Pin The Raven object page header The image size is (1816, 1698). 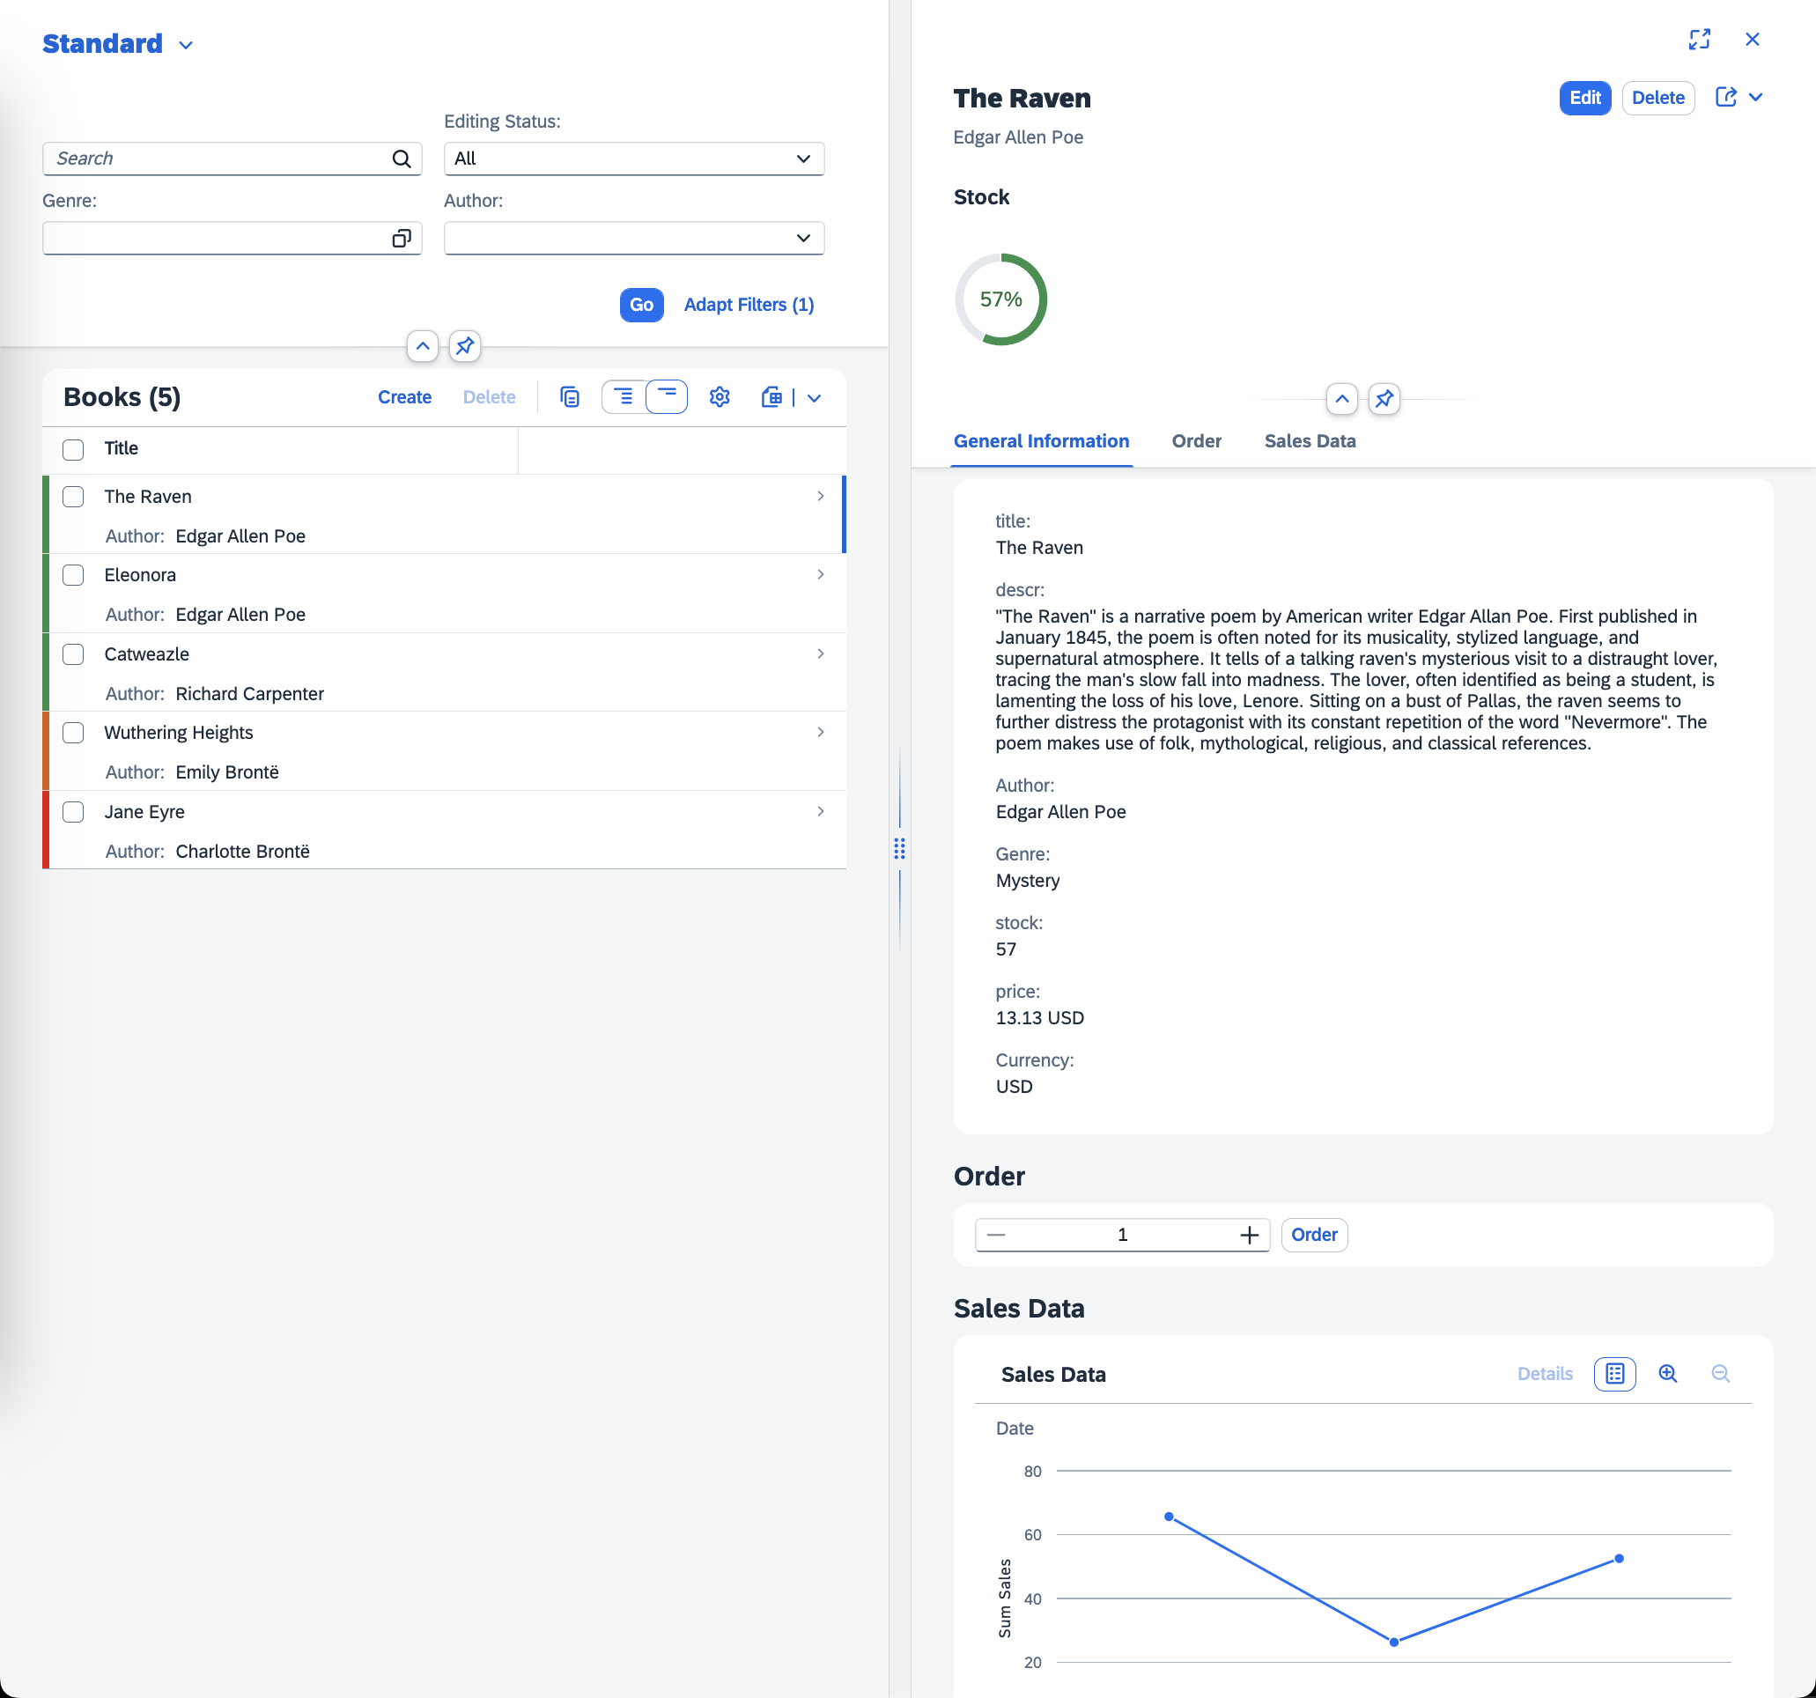coord(1384,398)
